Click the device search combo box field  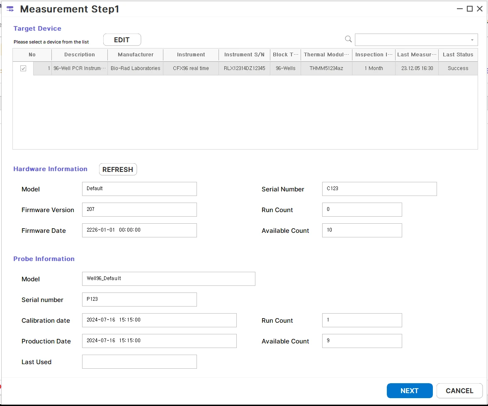pos(416,40)
